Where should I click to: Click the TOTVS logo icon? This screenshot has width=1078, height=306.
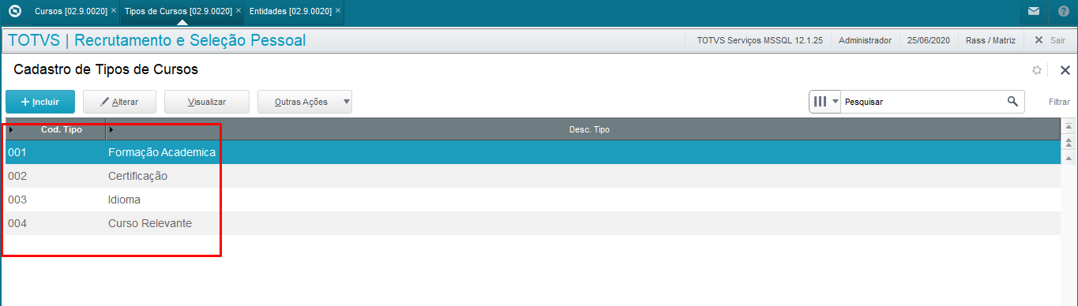[x=14, y=11]
